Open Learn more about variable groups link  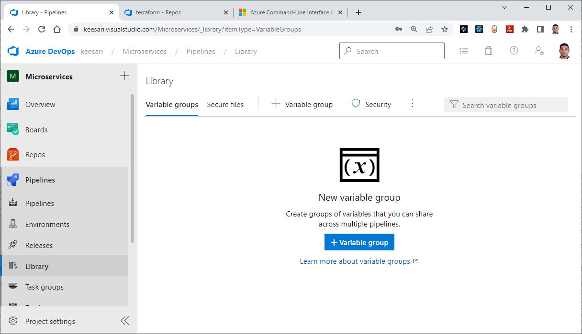coord(358,261)
